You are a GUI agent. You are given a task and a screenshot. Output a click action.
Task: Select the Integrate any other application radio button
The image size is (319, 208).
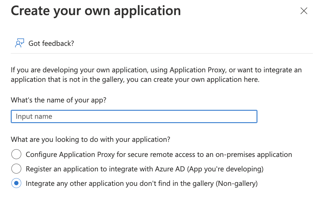pos(16,184)
